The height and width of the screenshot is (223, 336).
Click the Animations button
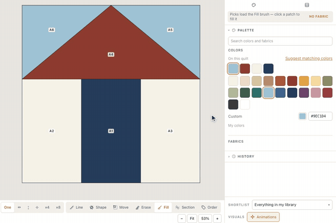(x=263, y=217)
